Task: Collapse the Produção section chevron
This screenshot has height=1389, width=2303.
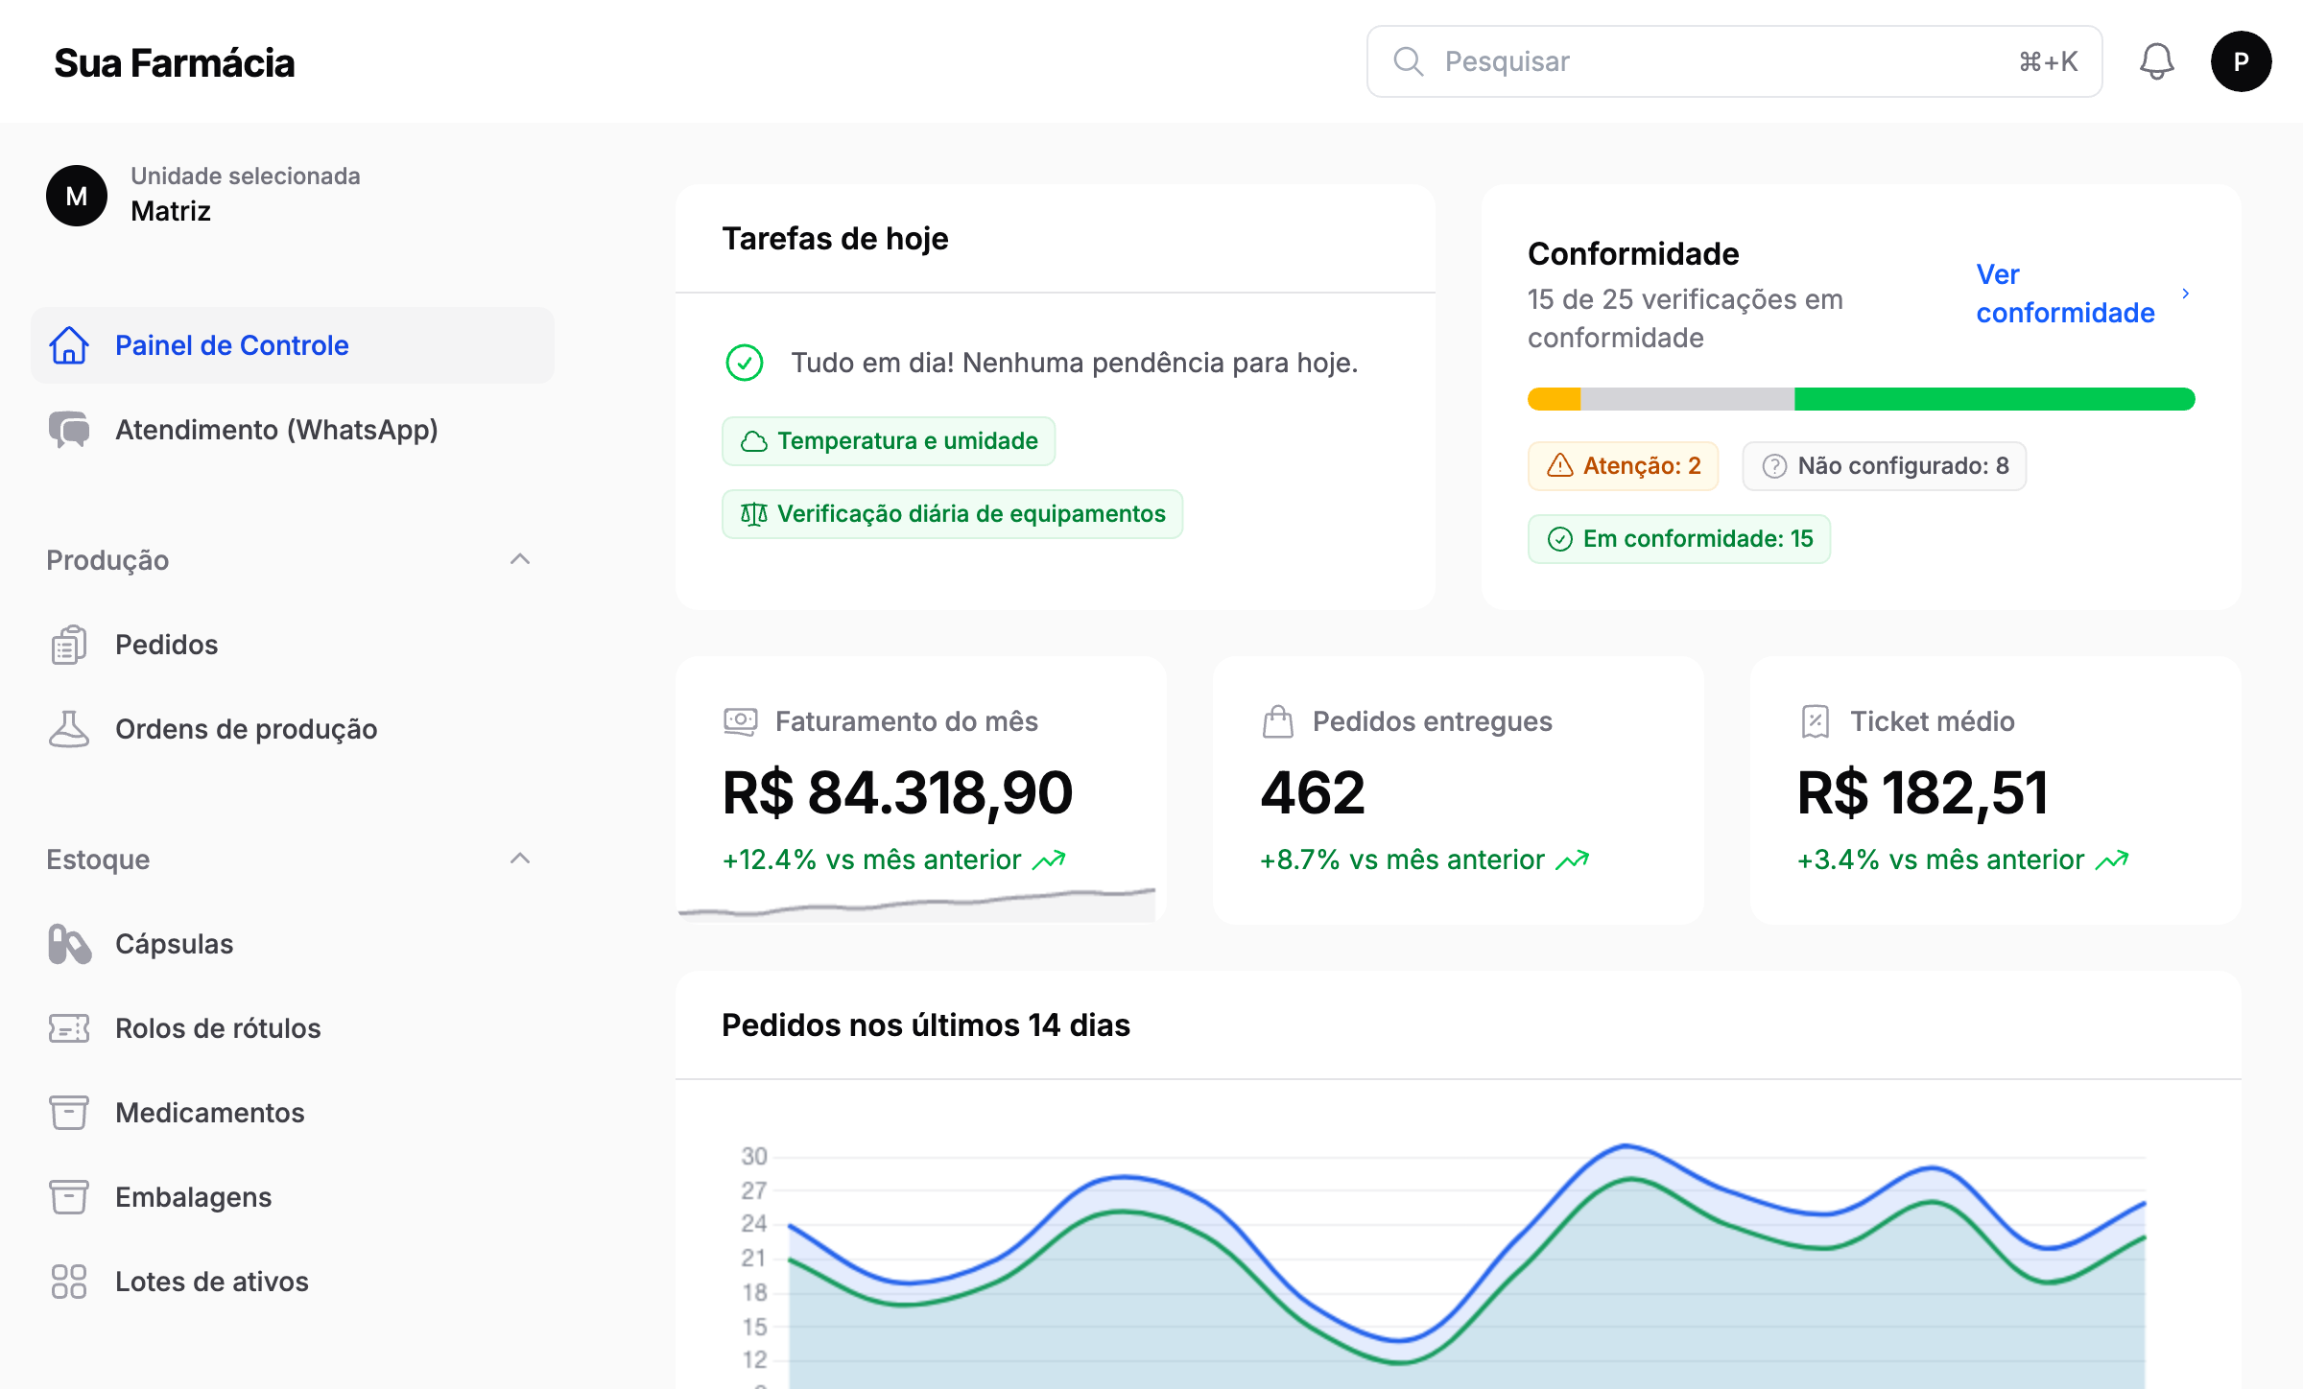Action: click(x=520, y=559)
